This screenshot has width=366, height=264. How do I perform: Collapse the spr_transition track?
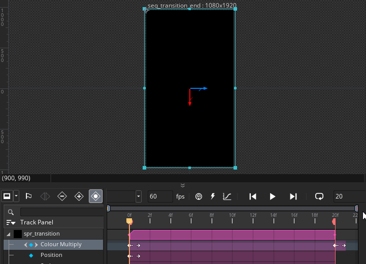8,234
